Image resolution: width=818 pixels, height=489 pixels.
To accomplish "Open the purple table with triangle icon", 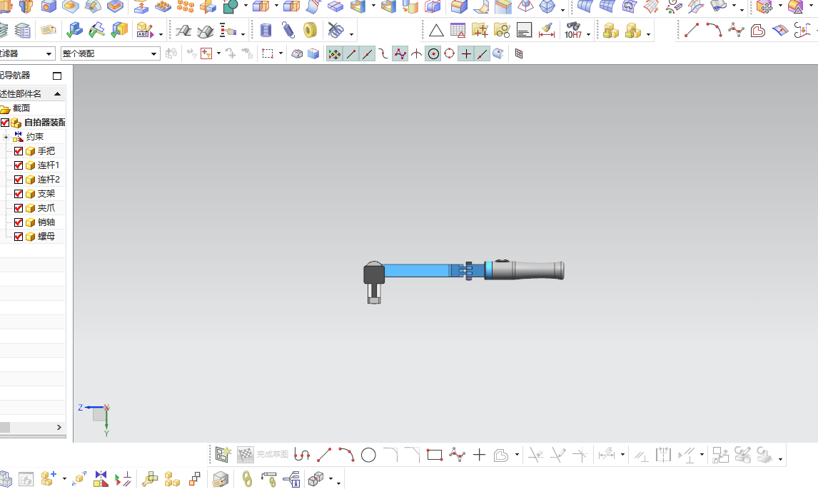I will tap(458, 31).
